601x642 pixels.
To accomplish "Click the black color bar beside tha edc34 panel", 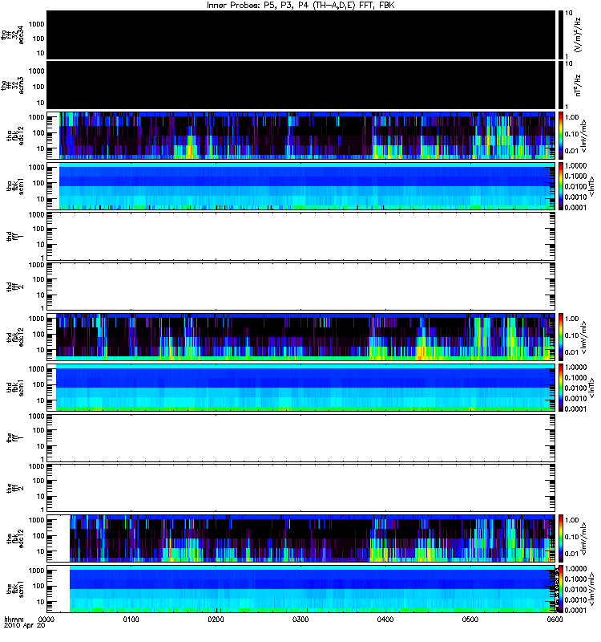I will (560, 35).
